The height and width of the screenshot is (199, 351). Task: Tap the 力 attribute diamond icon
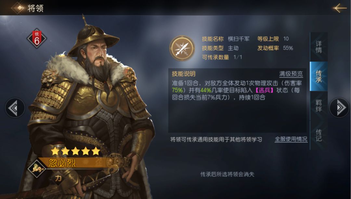58,178
